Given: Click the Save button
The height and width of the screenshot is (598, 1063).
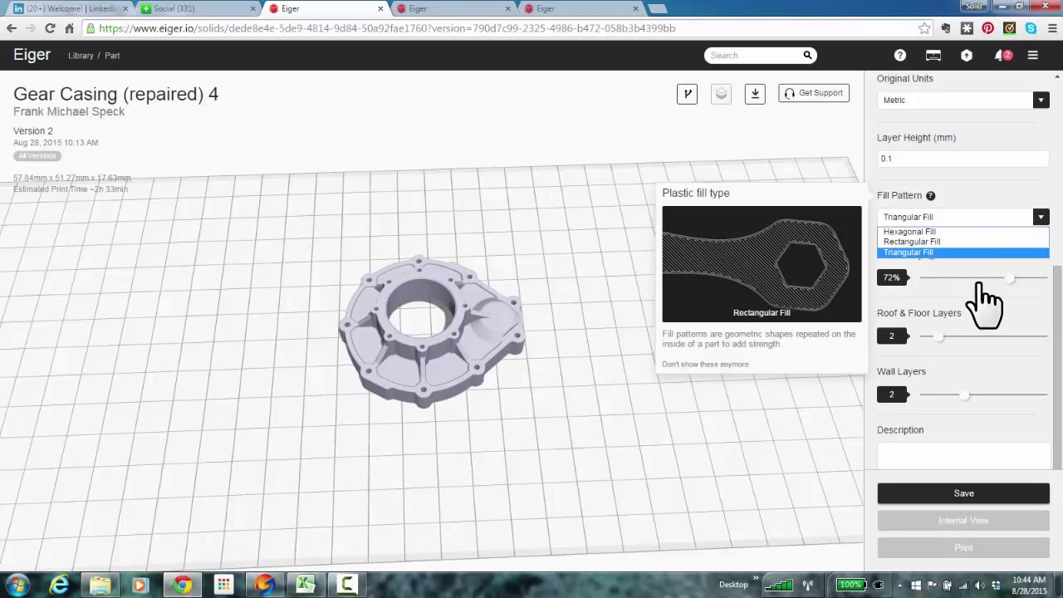Looking at the screenshot, I should coord(963,493).
